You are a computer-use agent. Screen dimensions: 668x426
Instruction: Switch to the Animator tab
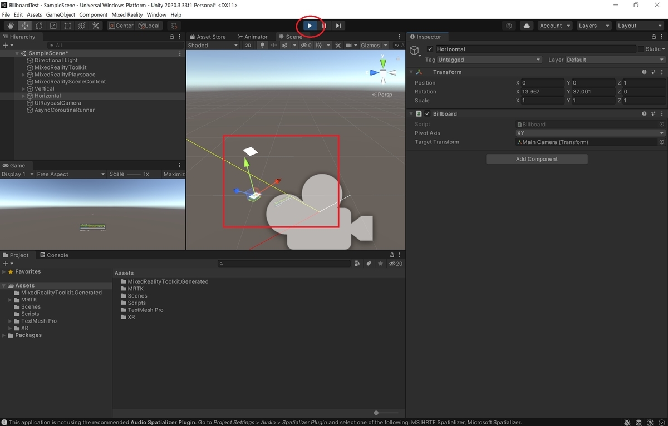(x=252, y=37)
